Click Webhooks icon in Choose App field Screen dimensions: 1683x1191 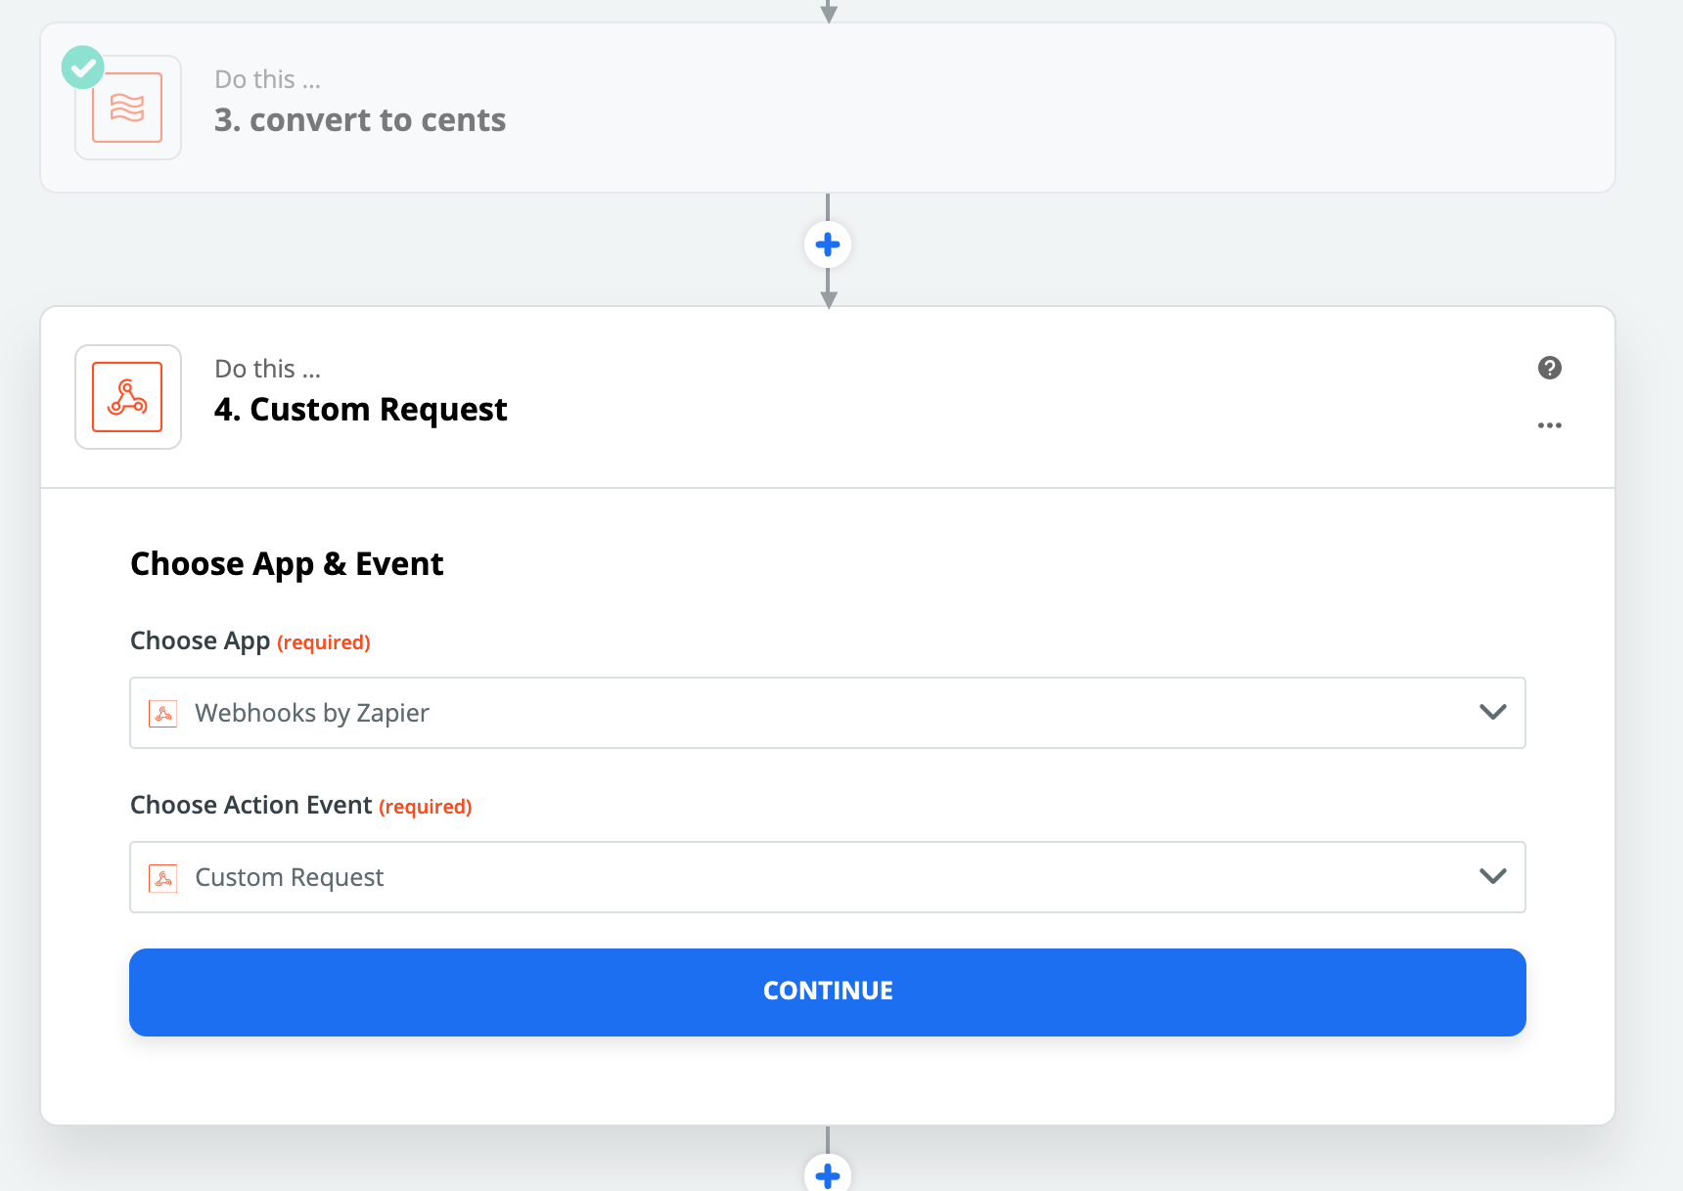(163, 714)
